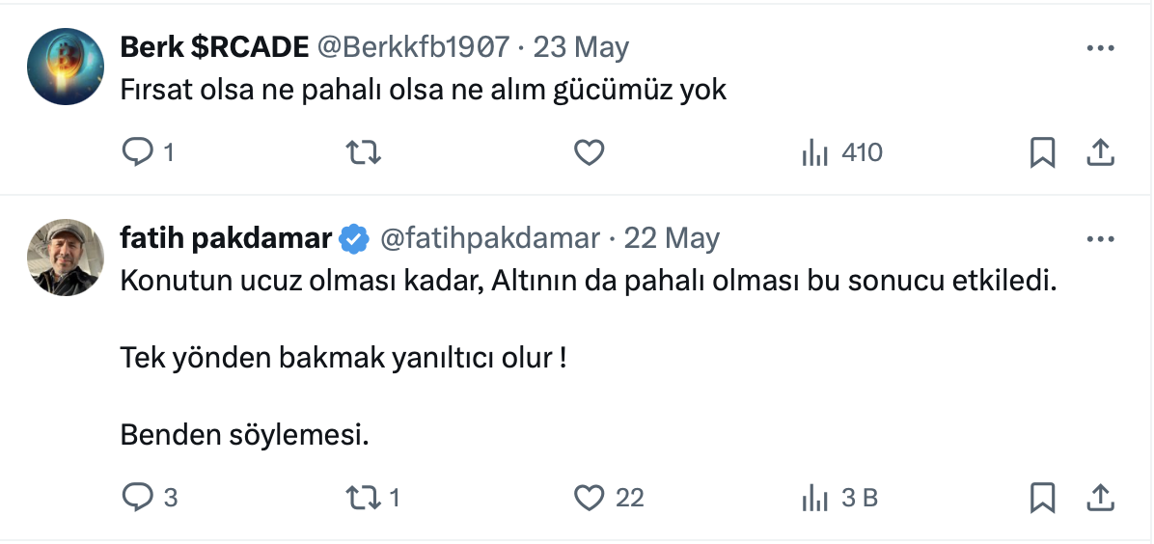1154x544 pixels.
Task: Open the 23 May tweet timestamp
Action: [x=581, y=47]
